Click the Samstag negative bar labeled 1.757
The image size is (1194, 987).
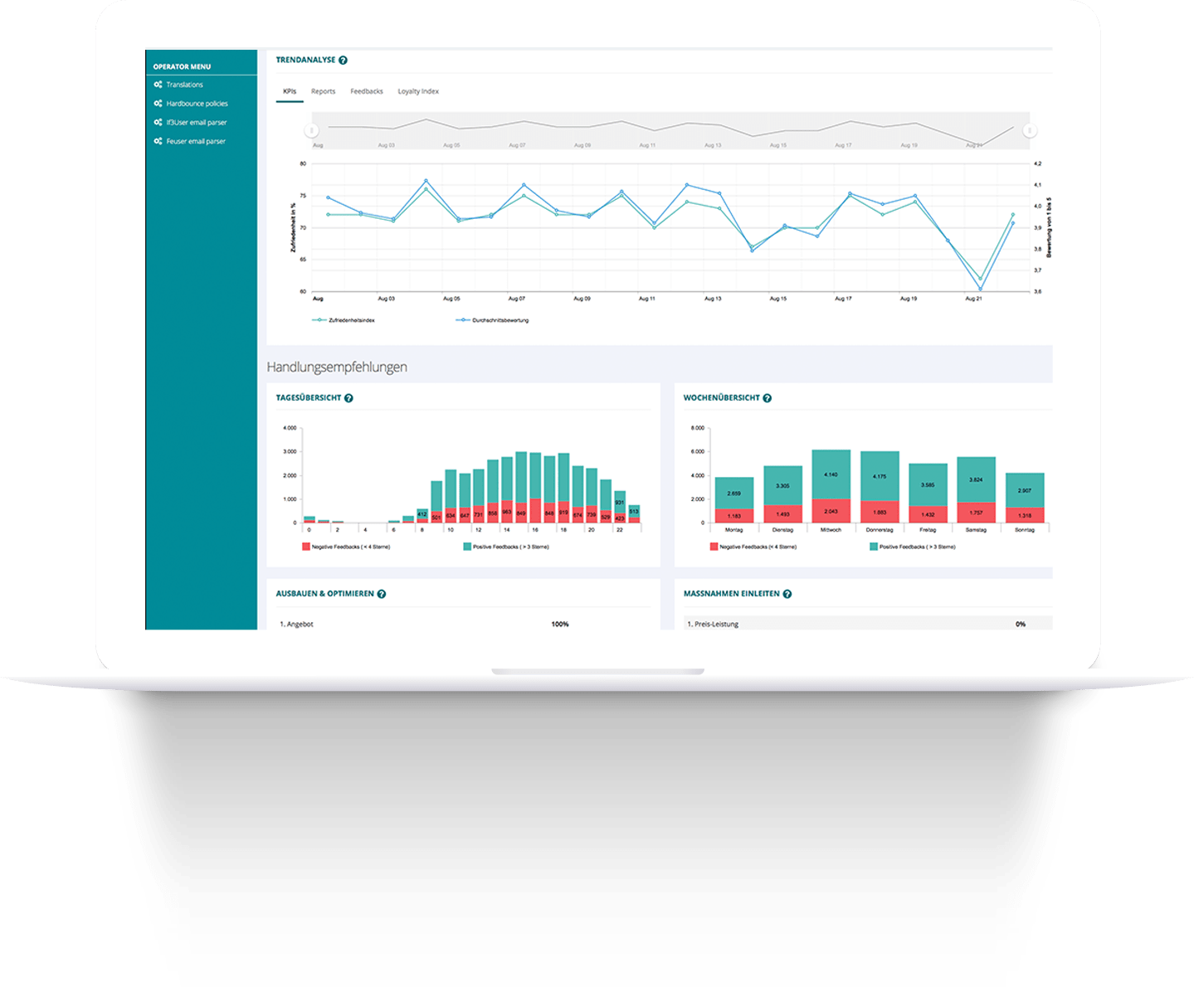976,513
